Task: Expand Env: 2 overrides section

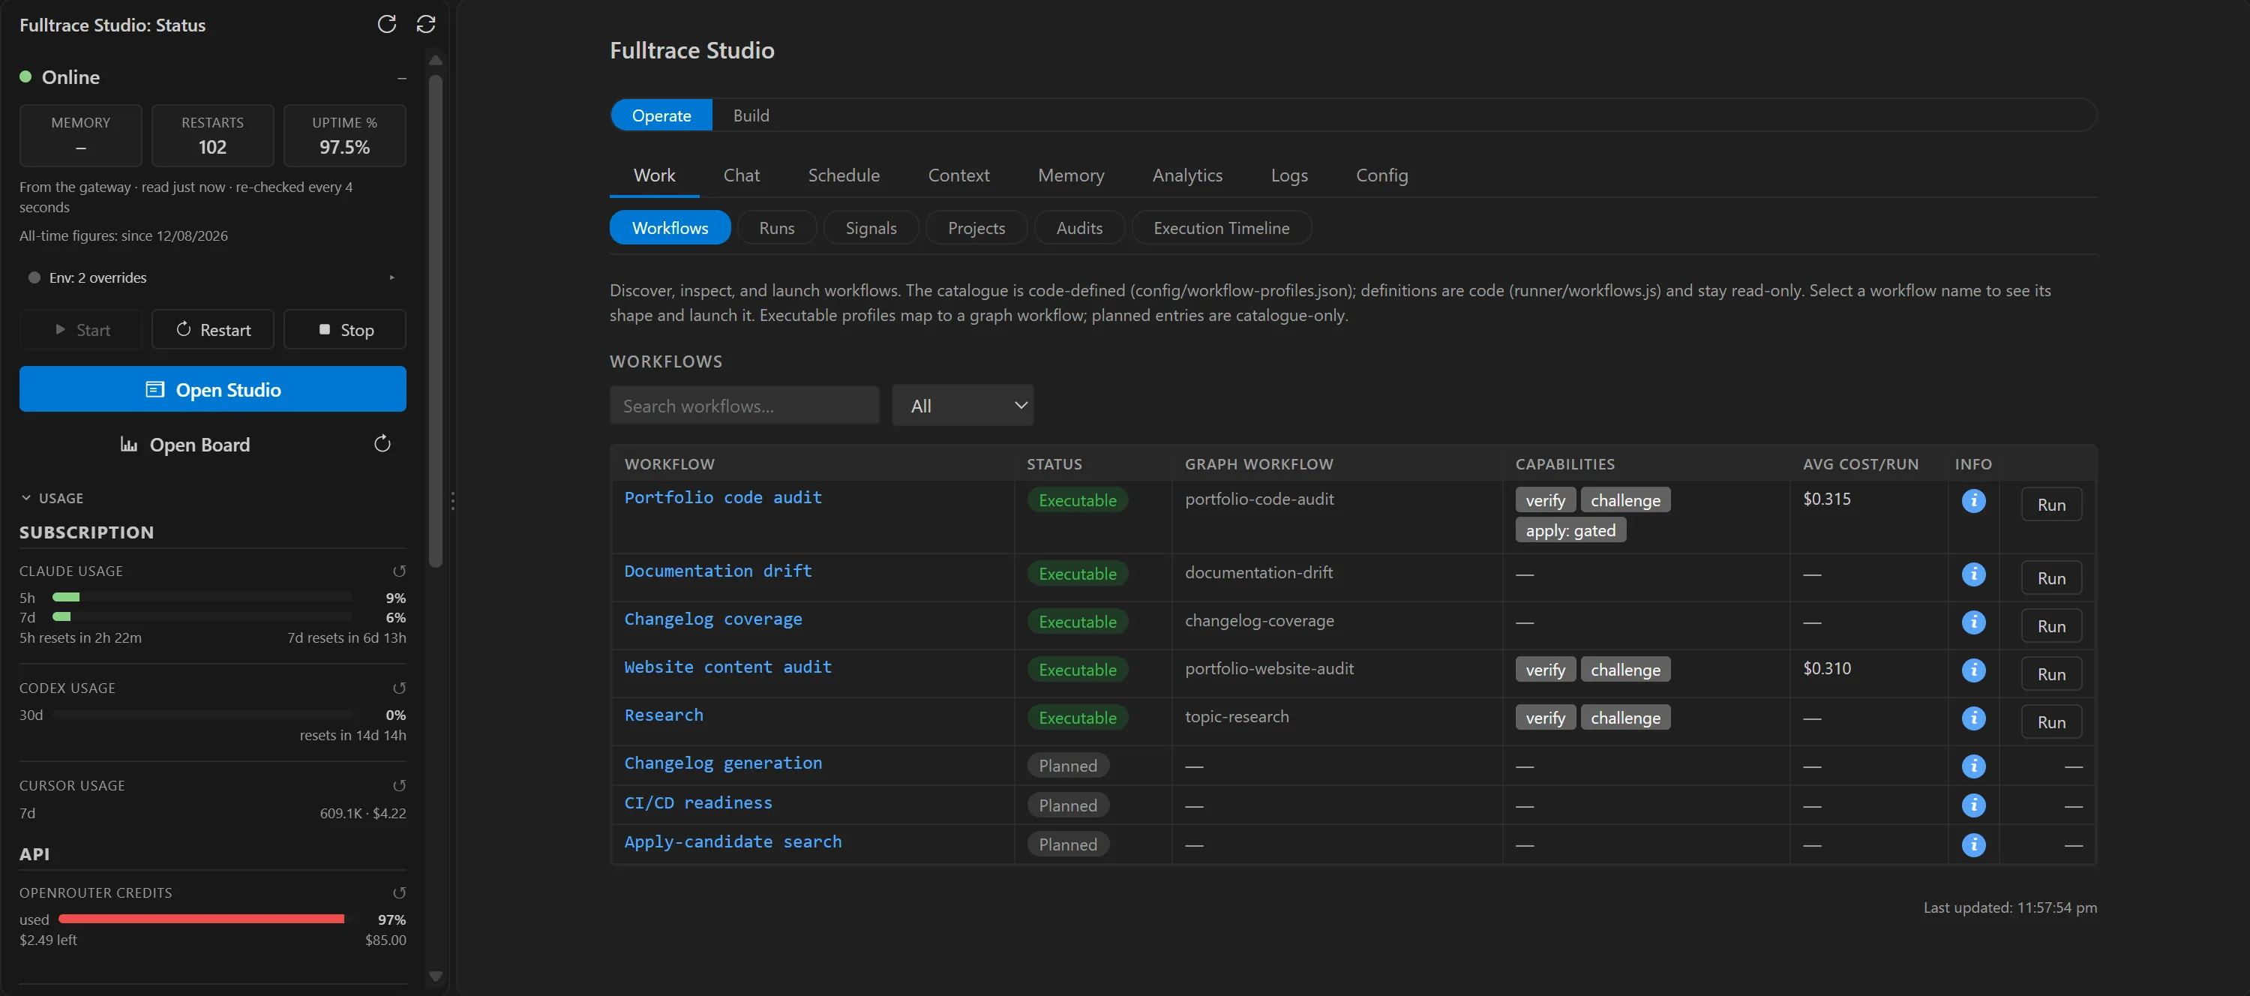Action: point(211,277)
